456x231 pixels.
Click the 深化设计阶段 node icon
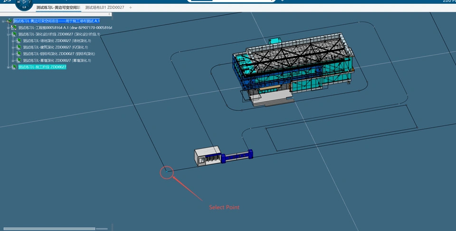coord(14,34)
